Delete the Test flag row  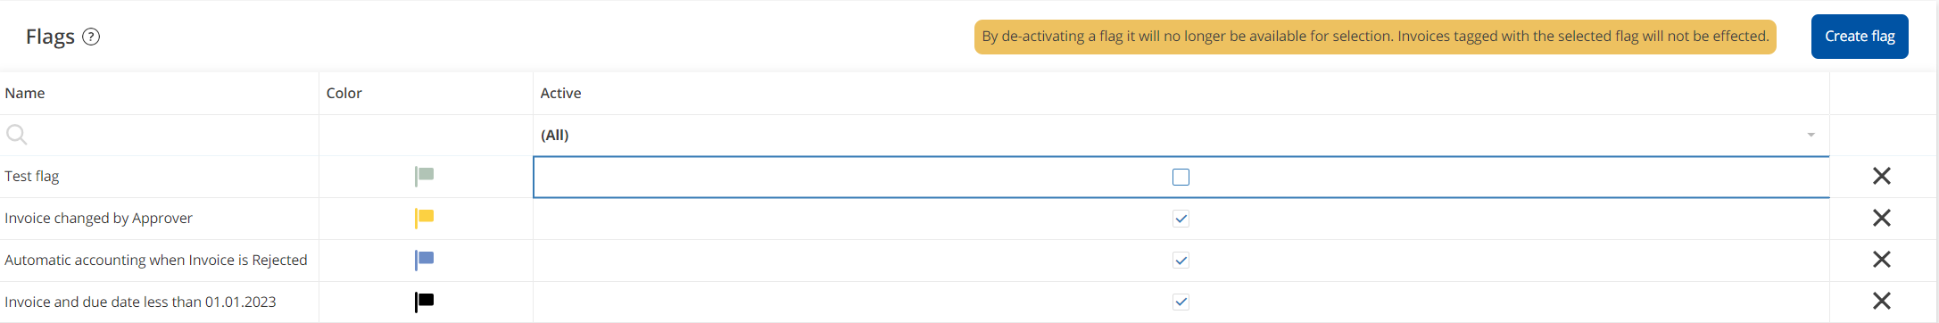(x=1881, y=177)
